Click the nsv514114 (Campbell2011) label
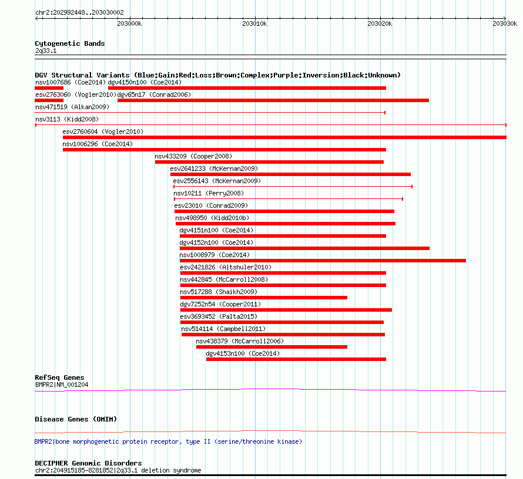The height and width of the screenshot is (479, 523). 223,329
